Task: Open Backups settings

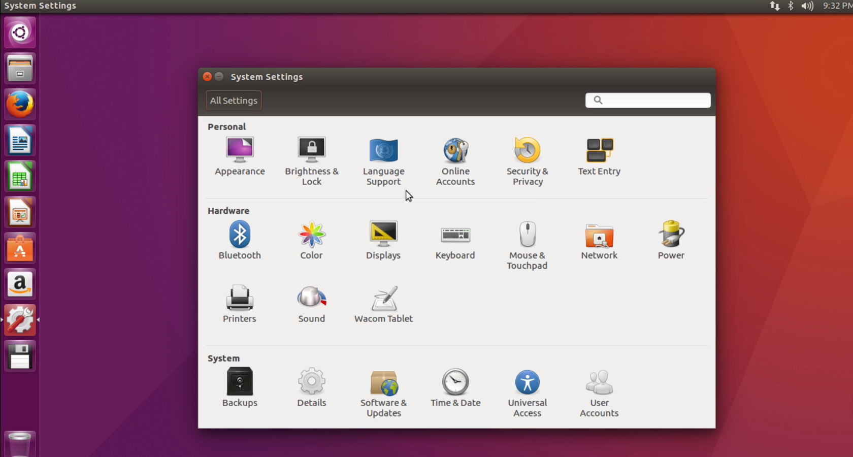Action: 240,387
